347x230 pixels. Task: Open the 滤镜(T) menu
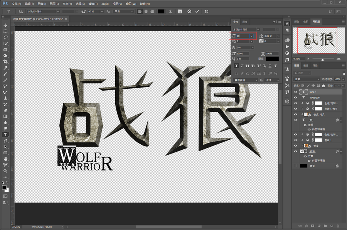click(x=93, y=3)
